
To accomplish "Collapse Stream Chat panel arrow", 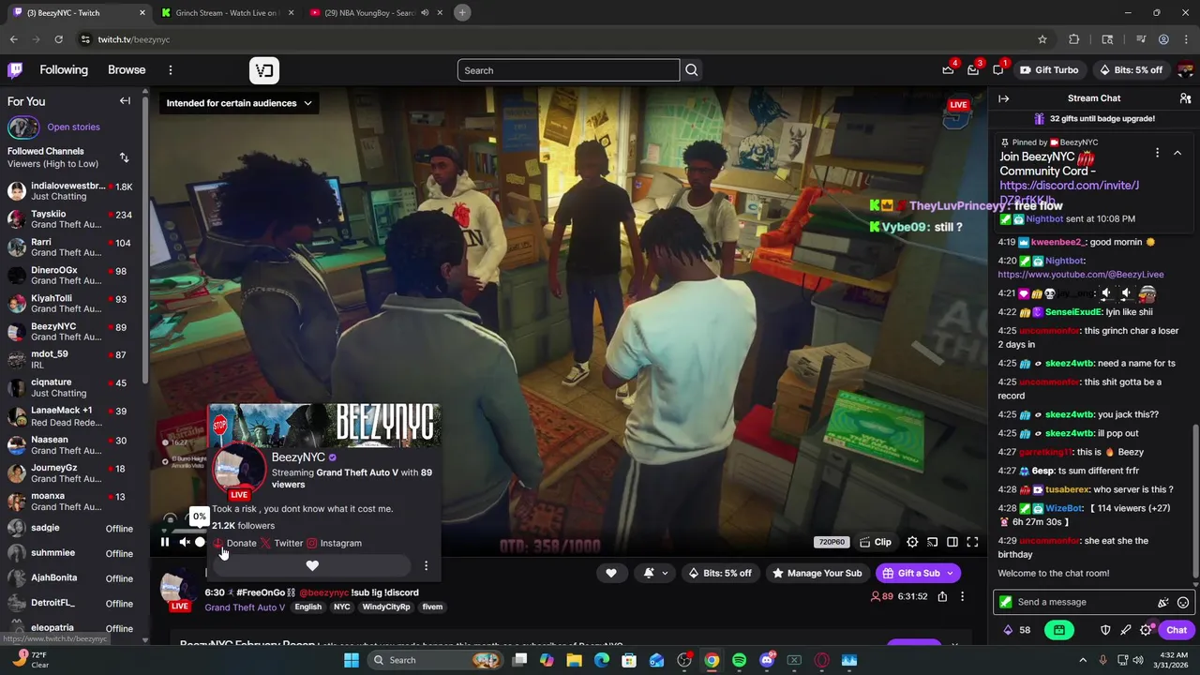I will pos(1004,98).
